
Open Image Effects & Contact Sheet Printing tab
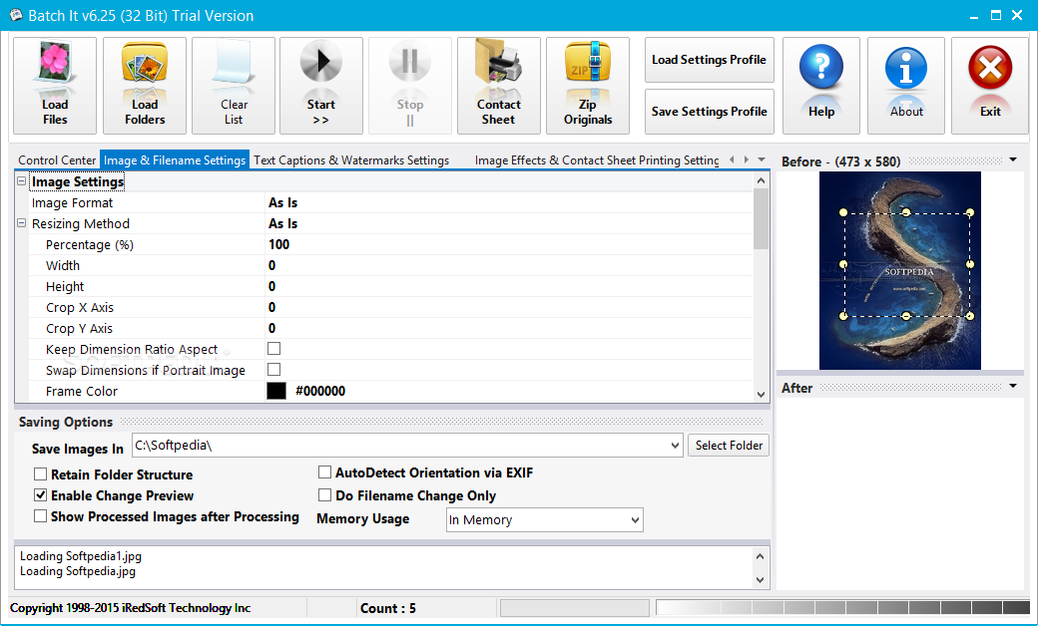pos(597,159)
